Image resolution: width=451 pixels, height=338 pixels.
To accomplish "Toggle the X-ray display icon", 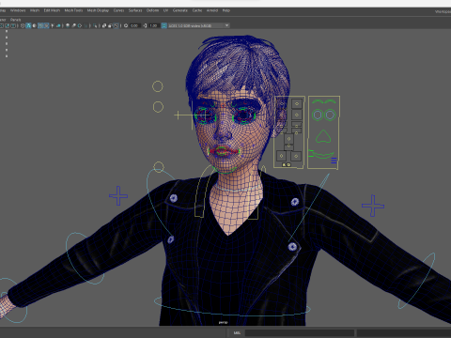I will coord(104,25).
